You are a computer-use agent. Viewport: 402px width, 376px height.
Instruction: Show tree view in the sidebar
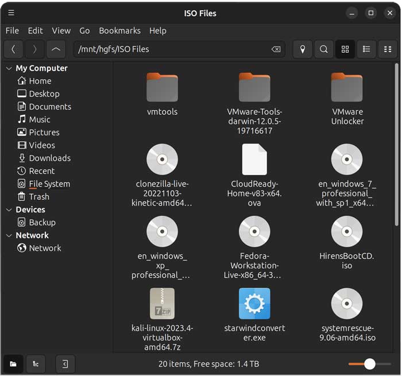point(36,364)
